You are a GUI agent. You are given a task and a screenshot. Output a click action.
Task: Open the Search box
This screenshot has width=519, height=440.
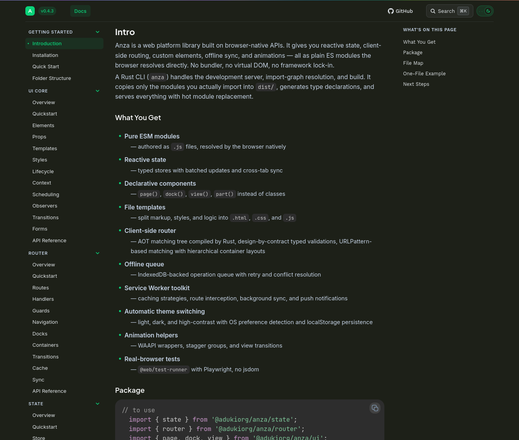[450, 11]
